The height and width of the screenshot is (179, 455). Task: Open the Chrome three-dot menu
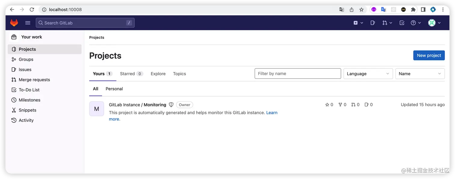point(443,10)
